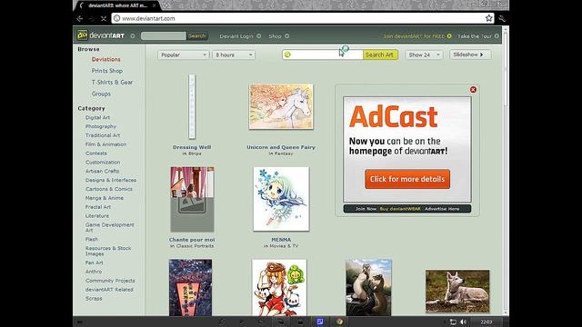Start the Slideshow

(x=470, y=54)
